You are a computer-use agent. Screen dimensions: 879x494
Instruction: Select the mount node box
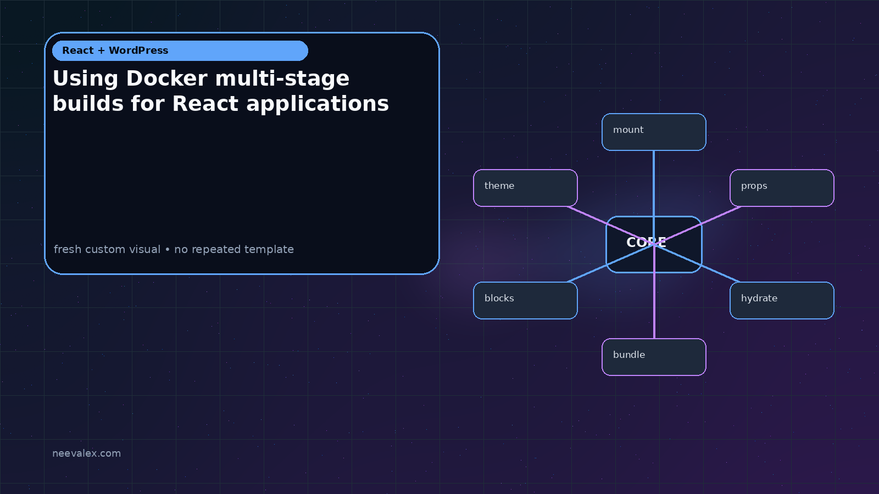[654, 132]
